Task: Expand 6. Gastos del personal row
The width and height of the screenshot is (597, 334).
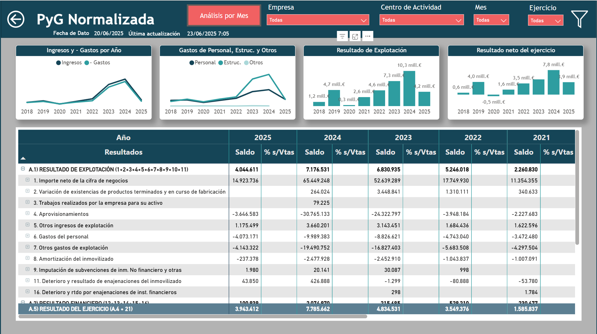Action: pyautogui.click(x=28, y=236)
